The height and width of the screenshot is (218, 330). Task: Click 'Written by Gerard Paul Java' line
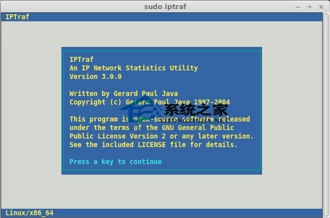pyautogui.click(x=124, y=93)
